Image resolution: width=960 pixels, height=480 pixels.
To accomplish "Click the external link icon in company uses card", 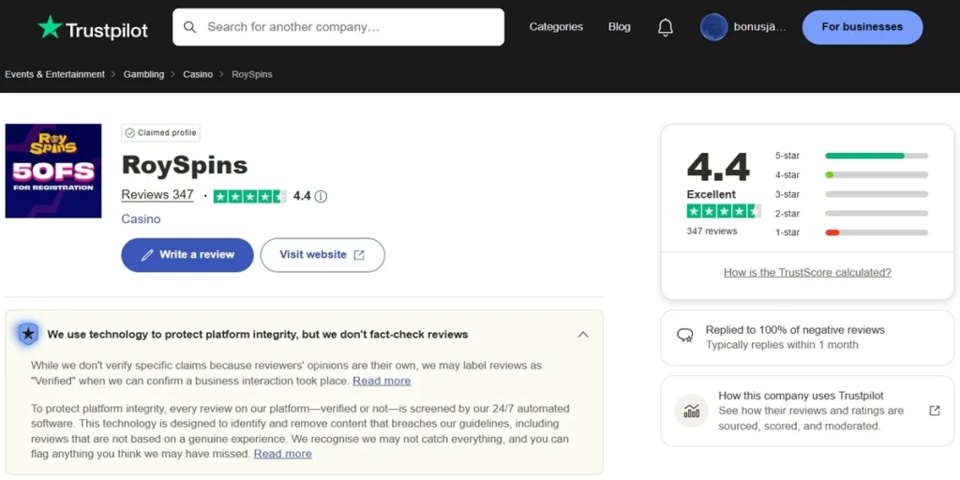I will click(935, 411).
